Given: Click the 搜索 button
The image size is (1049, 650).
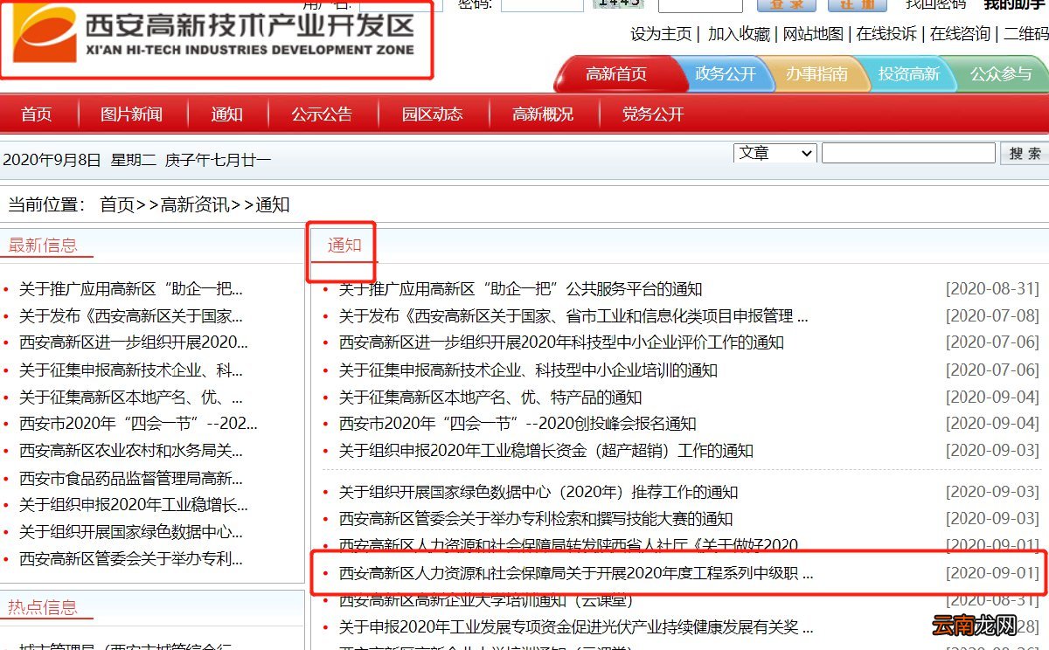Looking at the screenshot, I should (x=1024, y=153).
